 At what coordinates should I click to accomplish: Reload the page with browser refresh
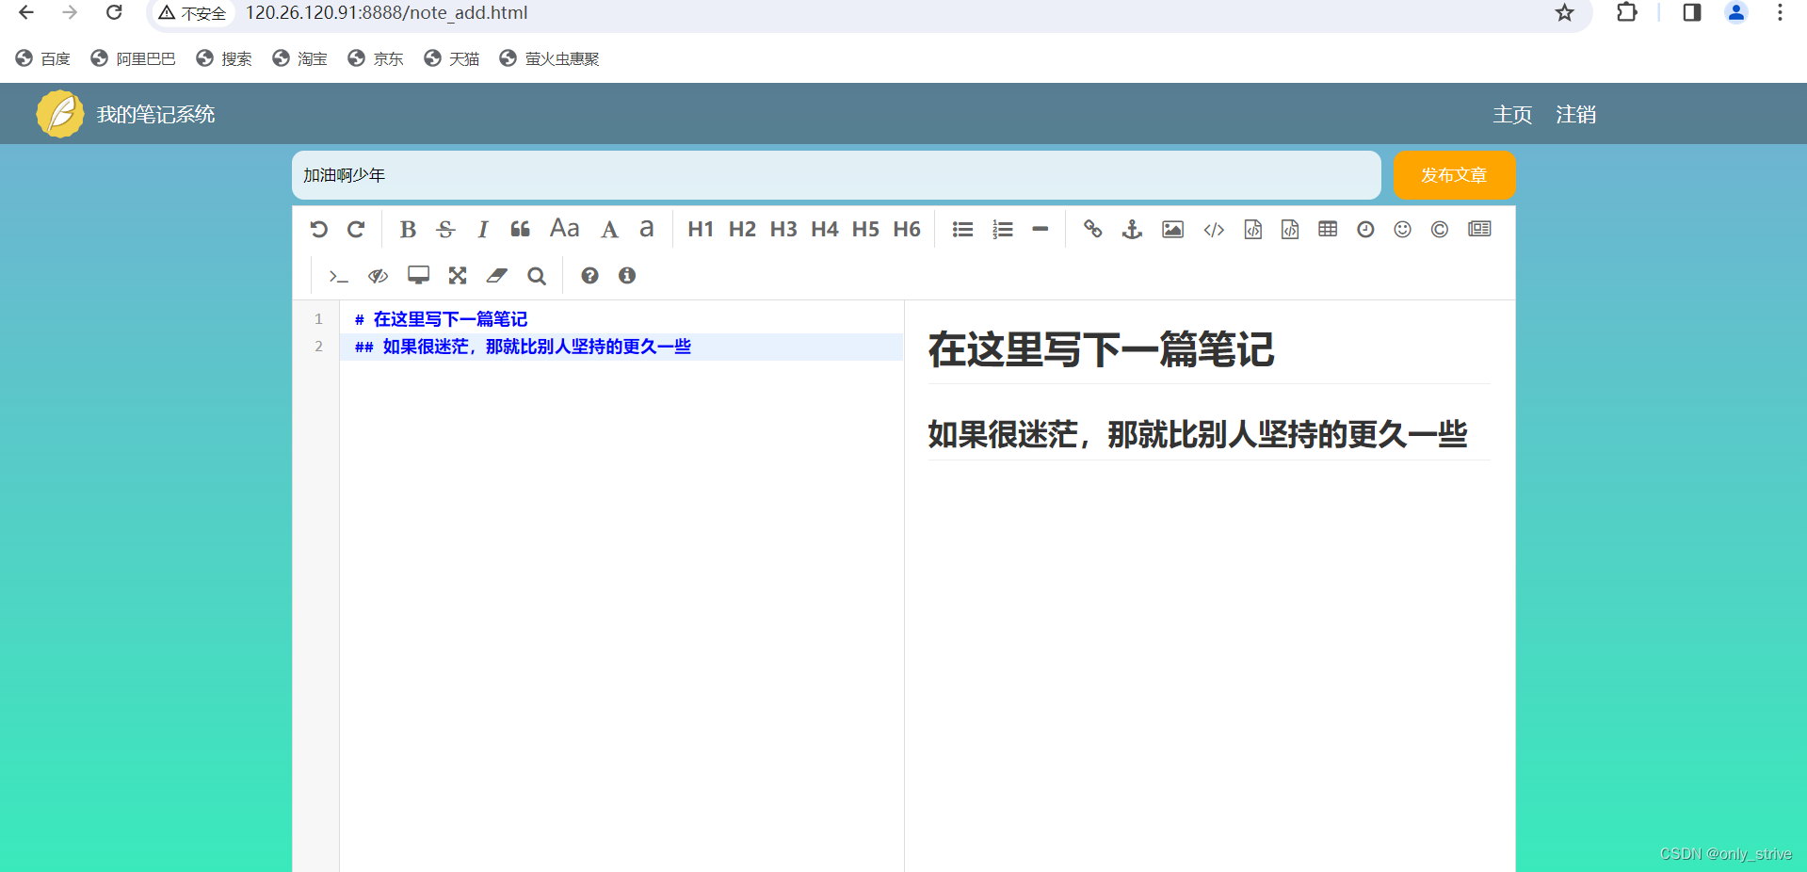coord(114,13)
